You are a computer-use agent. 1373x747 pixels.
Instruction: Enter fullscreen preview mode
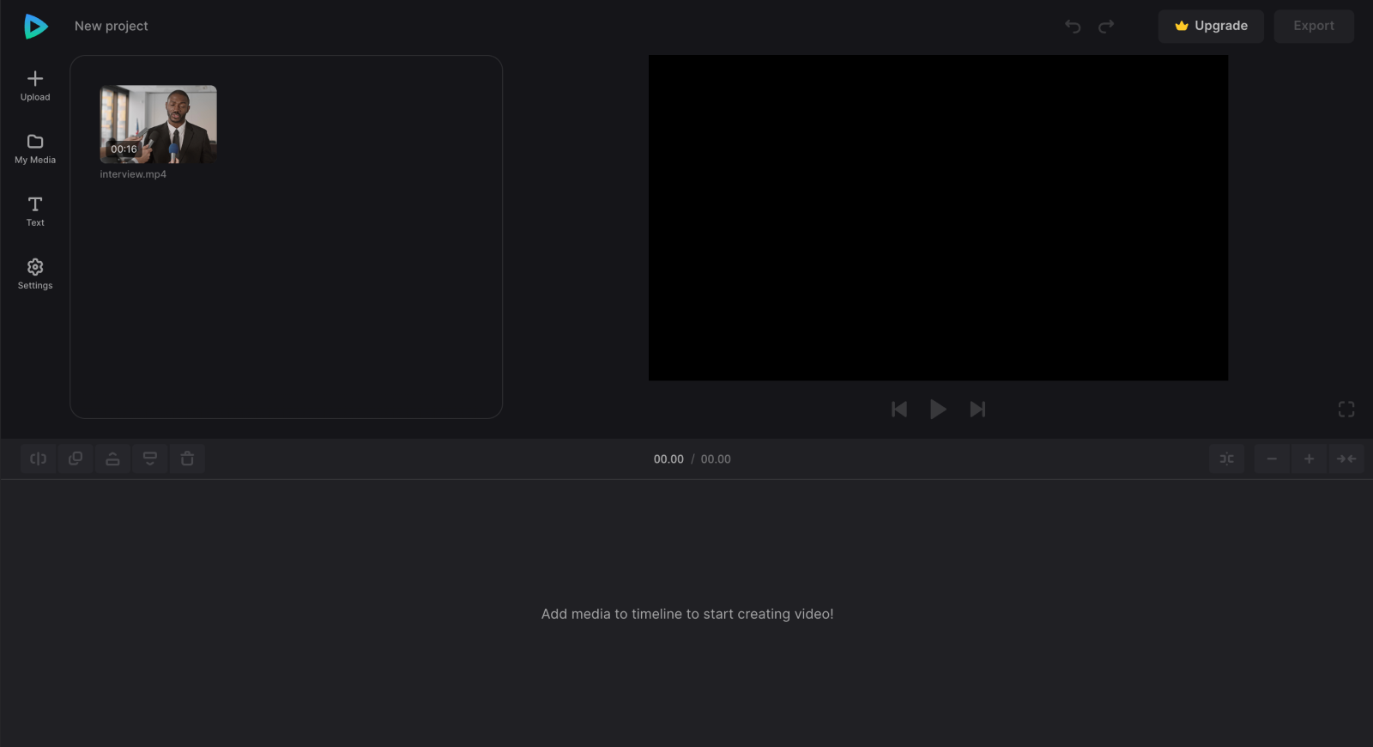tap(1346, 410)
